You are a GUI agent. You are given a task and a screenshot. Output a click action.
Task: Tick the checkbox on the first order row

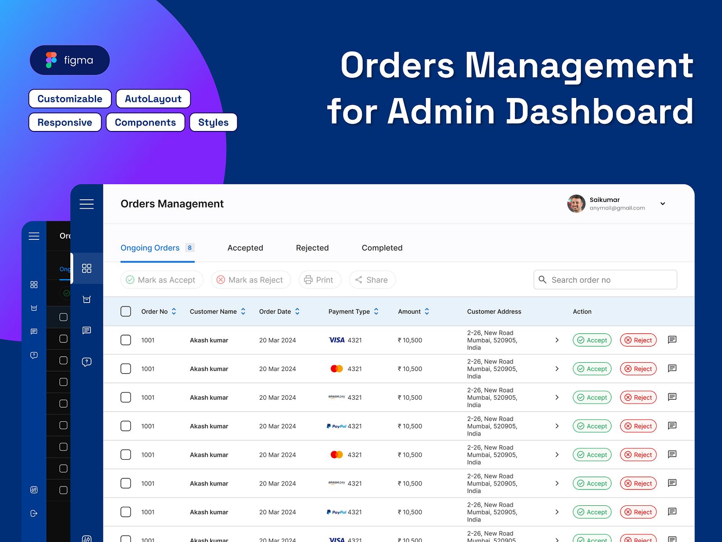click(125, 340)
